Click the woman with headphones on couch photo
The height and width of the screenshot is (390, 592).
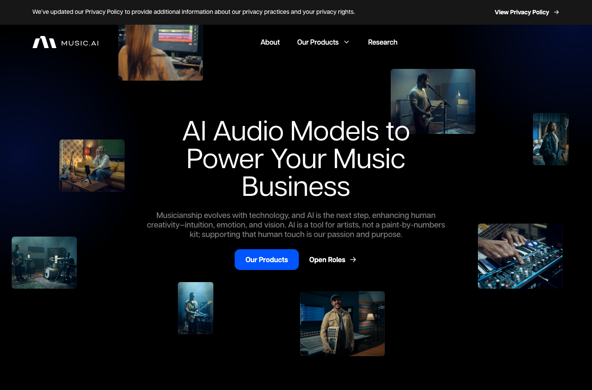92,166
